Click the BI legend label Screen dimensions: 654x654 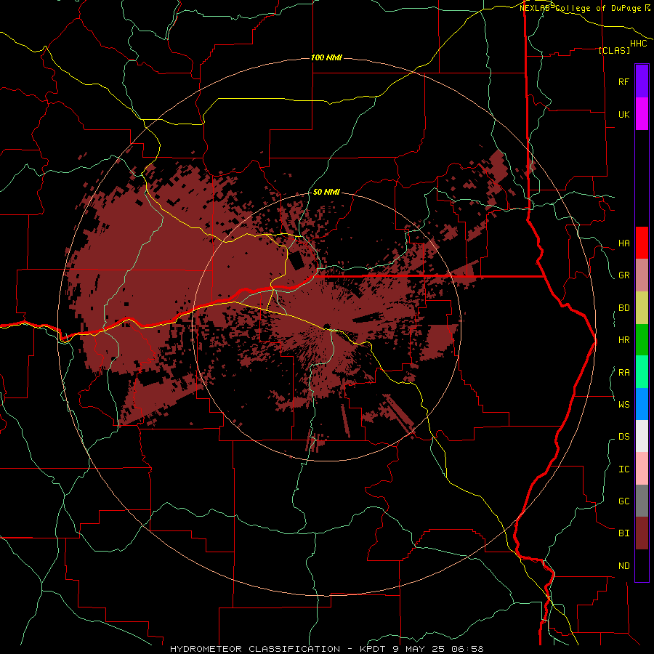tap(623, 533)
